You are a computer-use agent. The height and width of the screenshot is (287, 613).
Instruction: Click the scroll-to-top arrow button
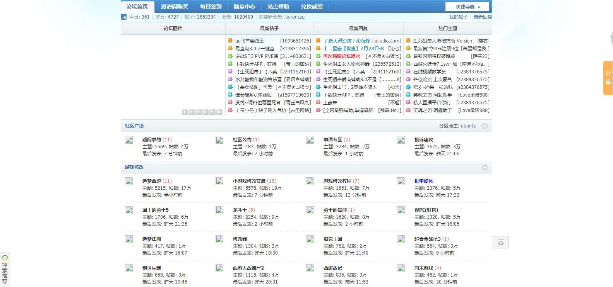point(500,242)
